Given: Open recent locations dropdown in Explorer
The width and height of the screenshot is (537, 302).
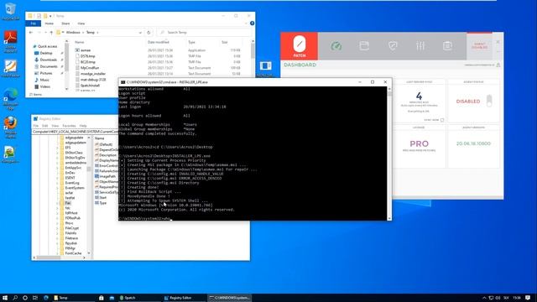Looking at the screenshot, I should (45, 32).
